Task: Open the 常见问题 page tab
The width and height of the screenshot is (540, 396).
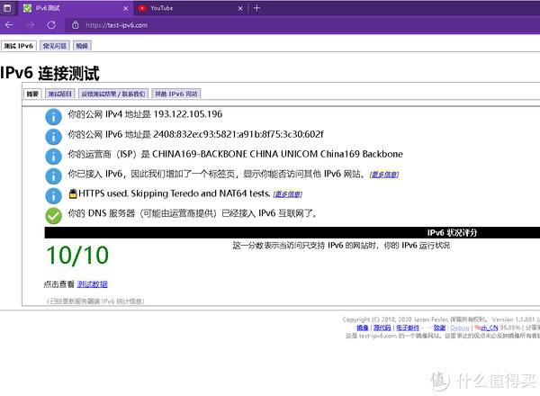Action: coord(55,46)
